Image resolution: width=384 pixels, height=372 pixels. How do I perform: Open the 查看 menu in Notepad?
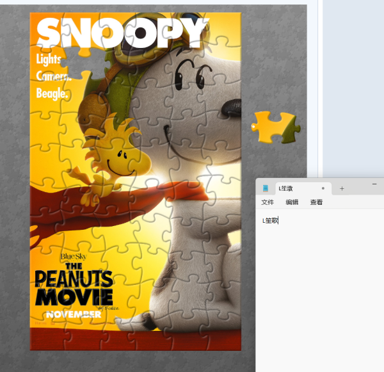316,202
